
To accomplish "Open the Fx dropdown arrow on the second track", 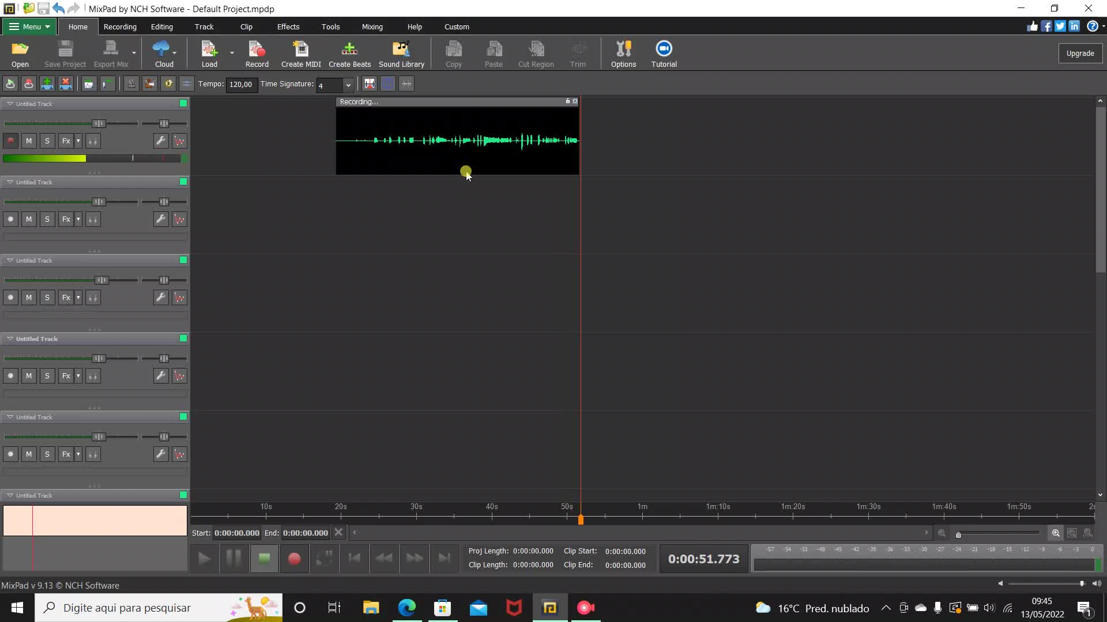I will [78, 219].
